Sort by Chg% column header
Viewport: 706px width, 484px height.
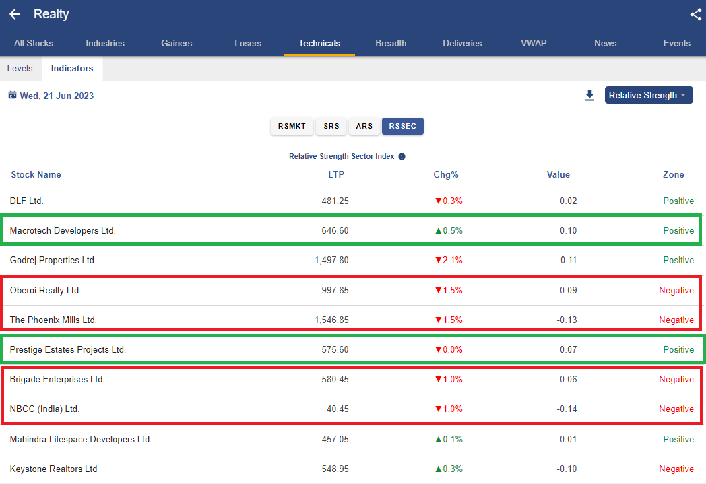click(446, 174)
